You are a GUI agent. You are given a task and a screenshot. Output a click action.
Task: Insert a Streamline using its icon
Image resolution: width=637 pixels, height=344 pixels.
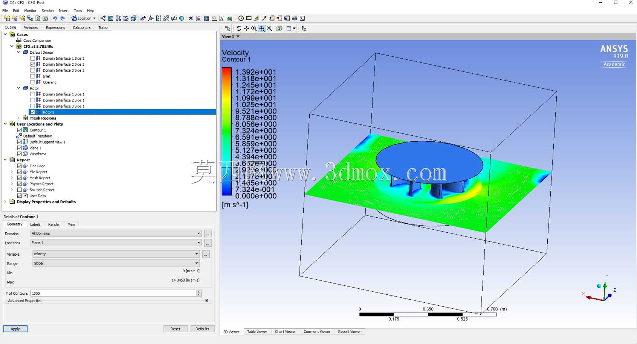[118, 18]
